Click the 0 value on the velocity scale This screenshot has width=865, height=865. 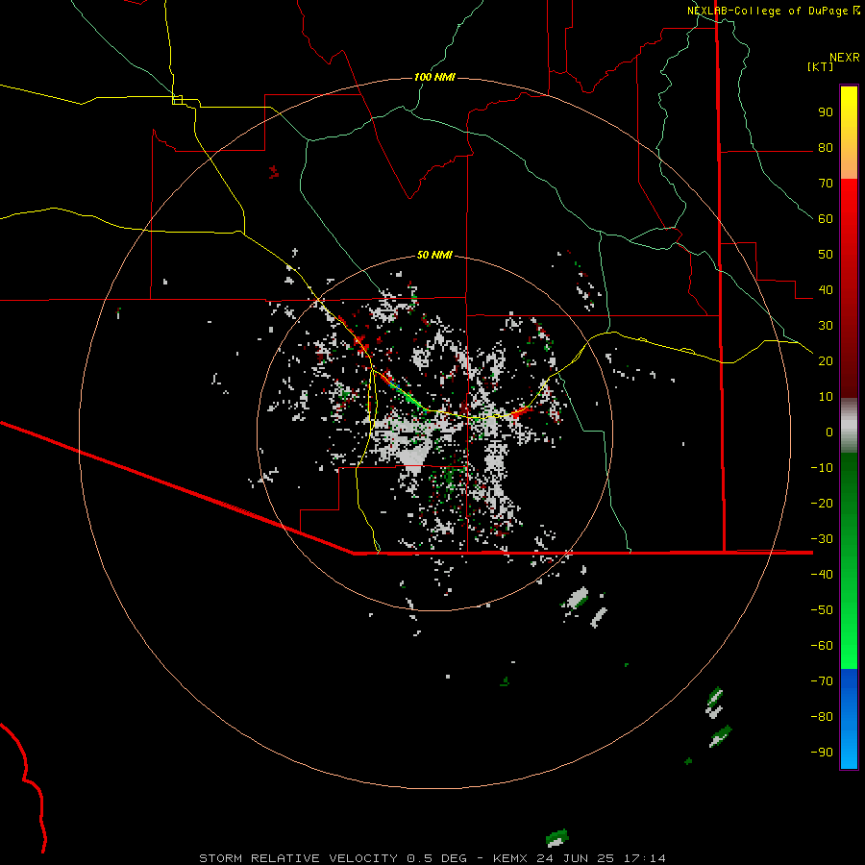(829, 432)
